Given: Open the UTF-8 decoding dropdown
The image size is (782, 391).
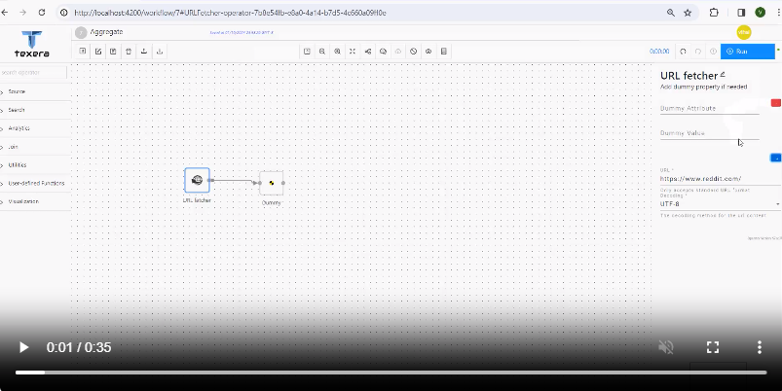Looking at the screenshot, I should coord(720,203).
